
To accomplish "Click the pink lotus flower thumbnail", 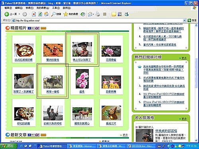I will [111, 51].
